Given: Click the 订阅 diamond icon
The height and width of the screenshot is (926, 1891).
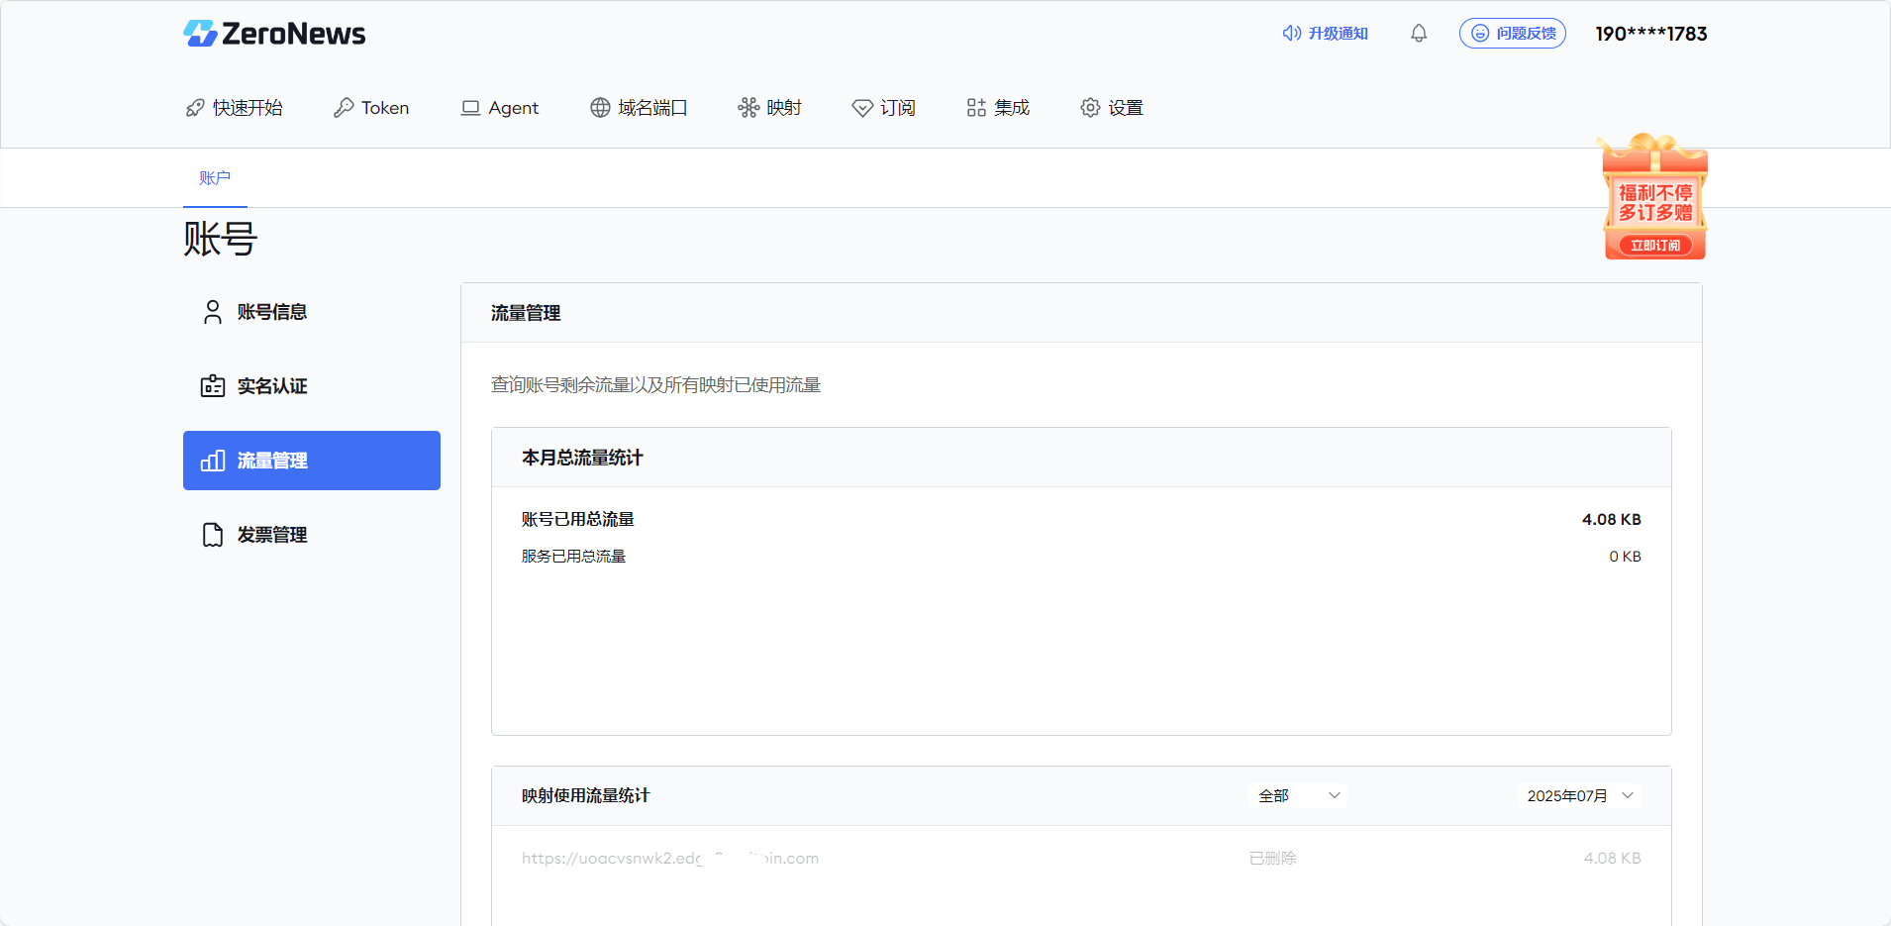Looking at the screenshot, I should [x=862, y=108].
